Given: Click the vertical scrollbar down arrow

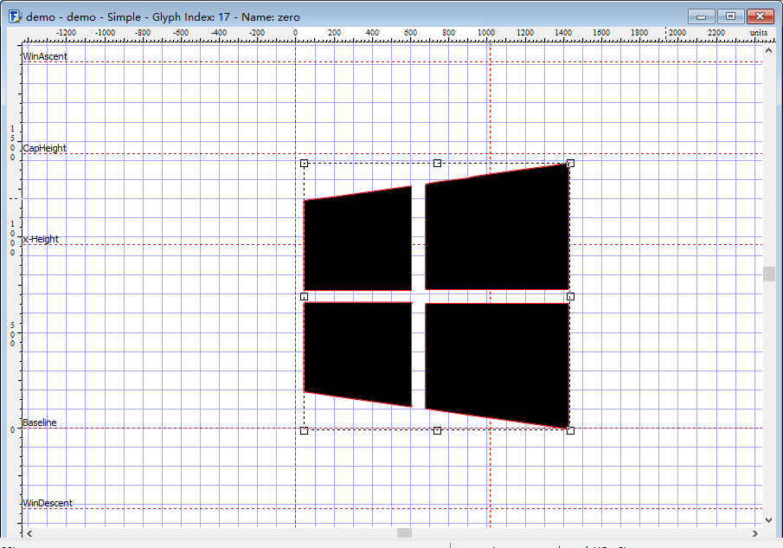Looking at the screenshot, I should click(768, 520).
